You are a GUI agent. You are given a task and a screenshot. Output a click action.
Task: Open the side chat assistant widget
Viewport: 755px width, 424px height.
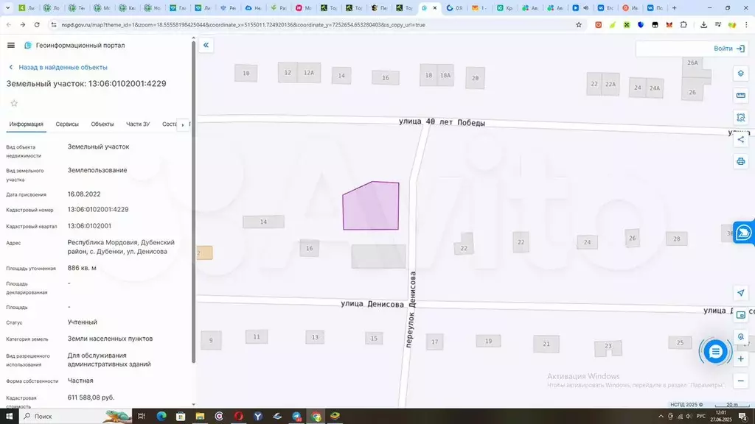click(744, 233)
